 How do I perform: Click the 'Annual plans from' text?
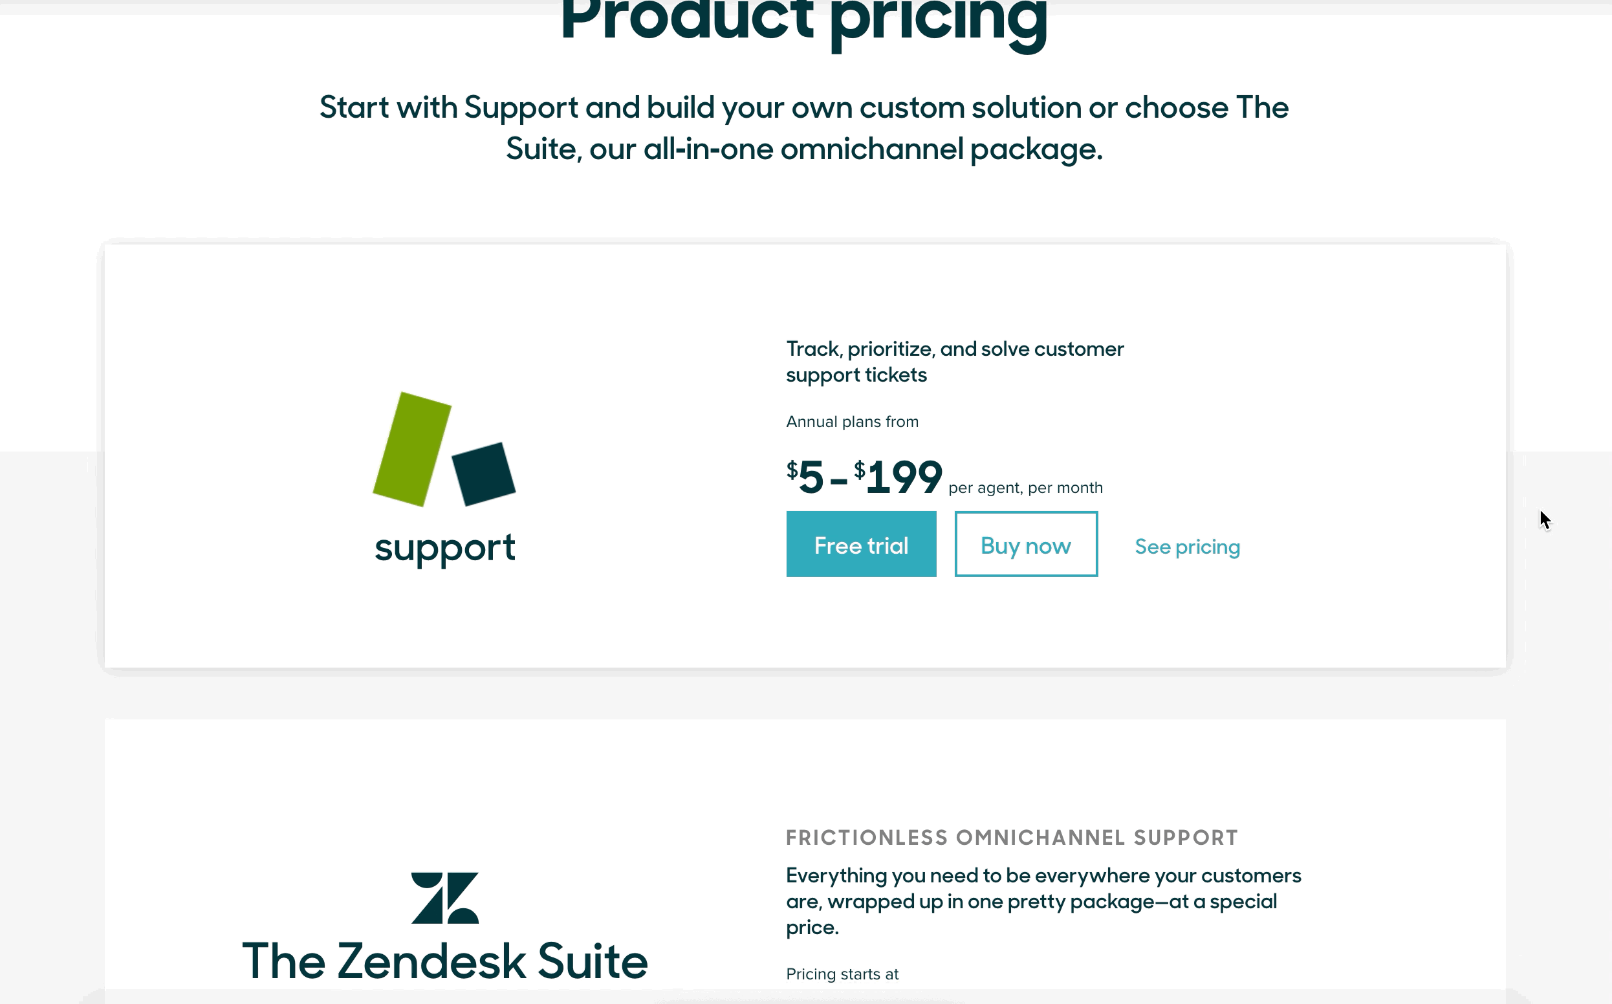coord(853,422)
